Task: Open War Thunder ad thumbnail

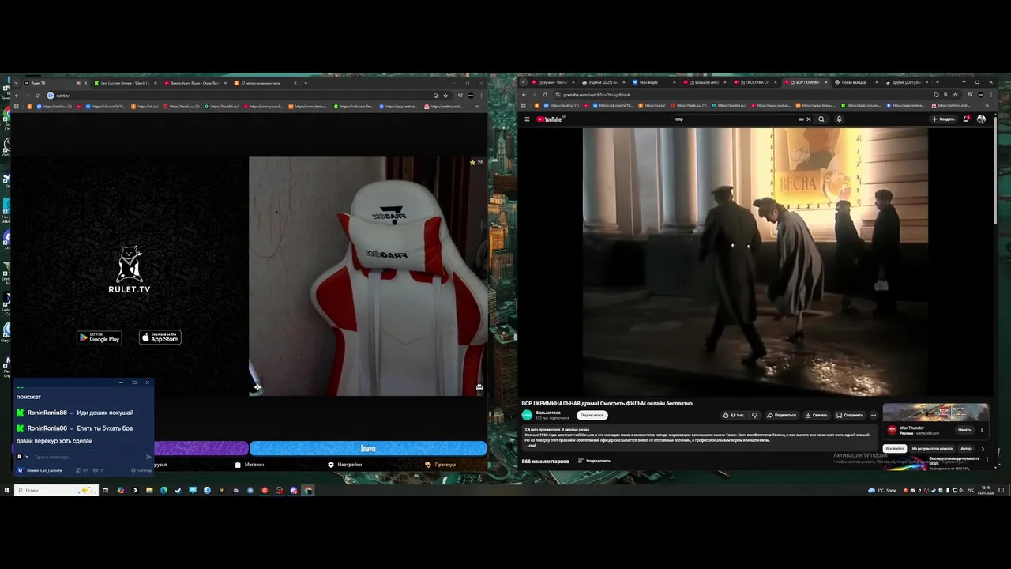Action: tap(935, 413)
